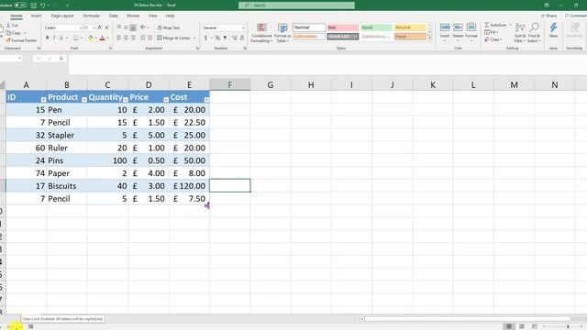Open the ID column filter dropdown
The height and width of the screenshot is (330, 587).
pyautogui.click(x=43, y=100)
